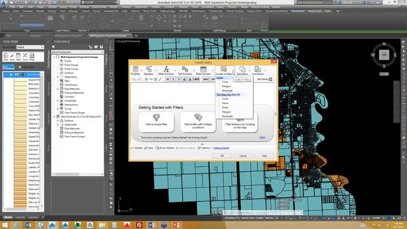407x229 pixels.
Task: Click the Get Values icon button
Action: [x=270, y=79]
